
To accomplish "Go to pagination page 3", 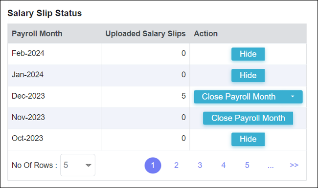I will click(x=200, y=166).
